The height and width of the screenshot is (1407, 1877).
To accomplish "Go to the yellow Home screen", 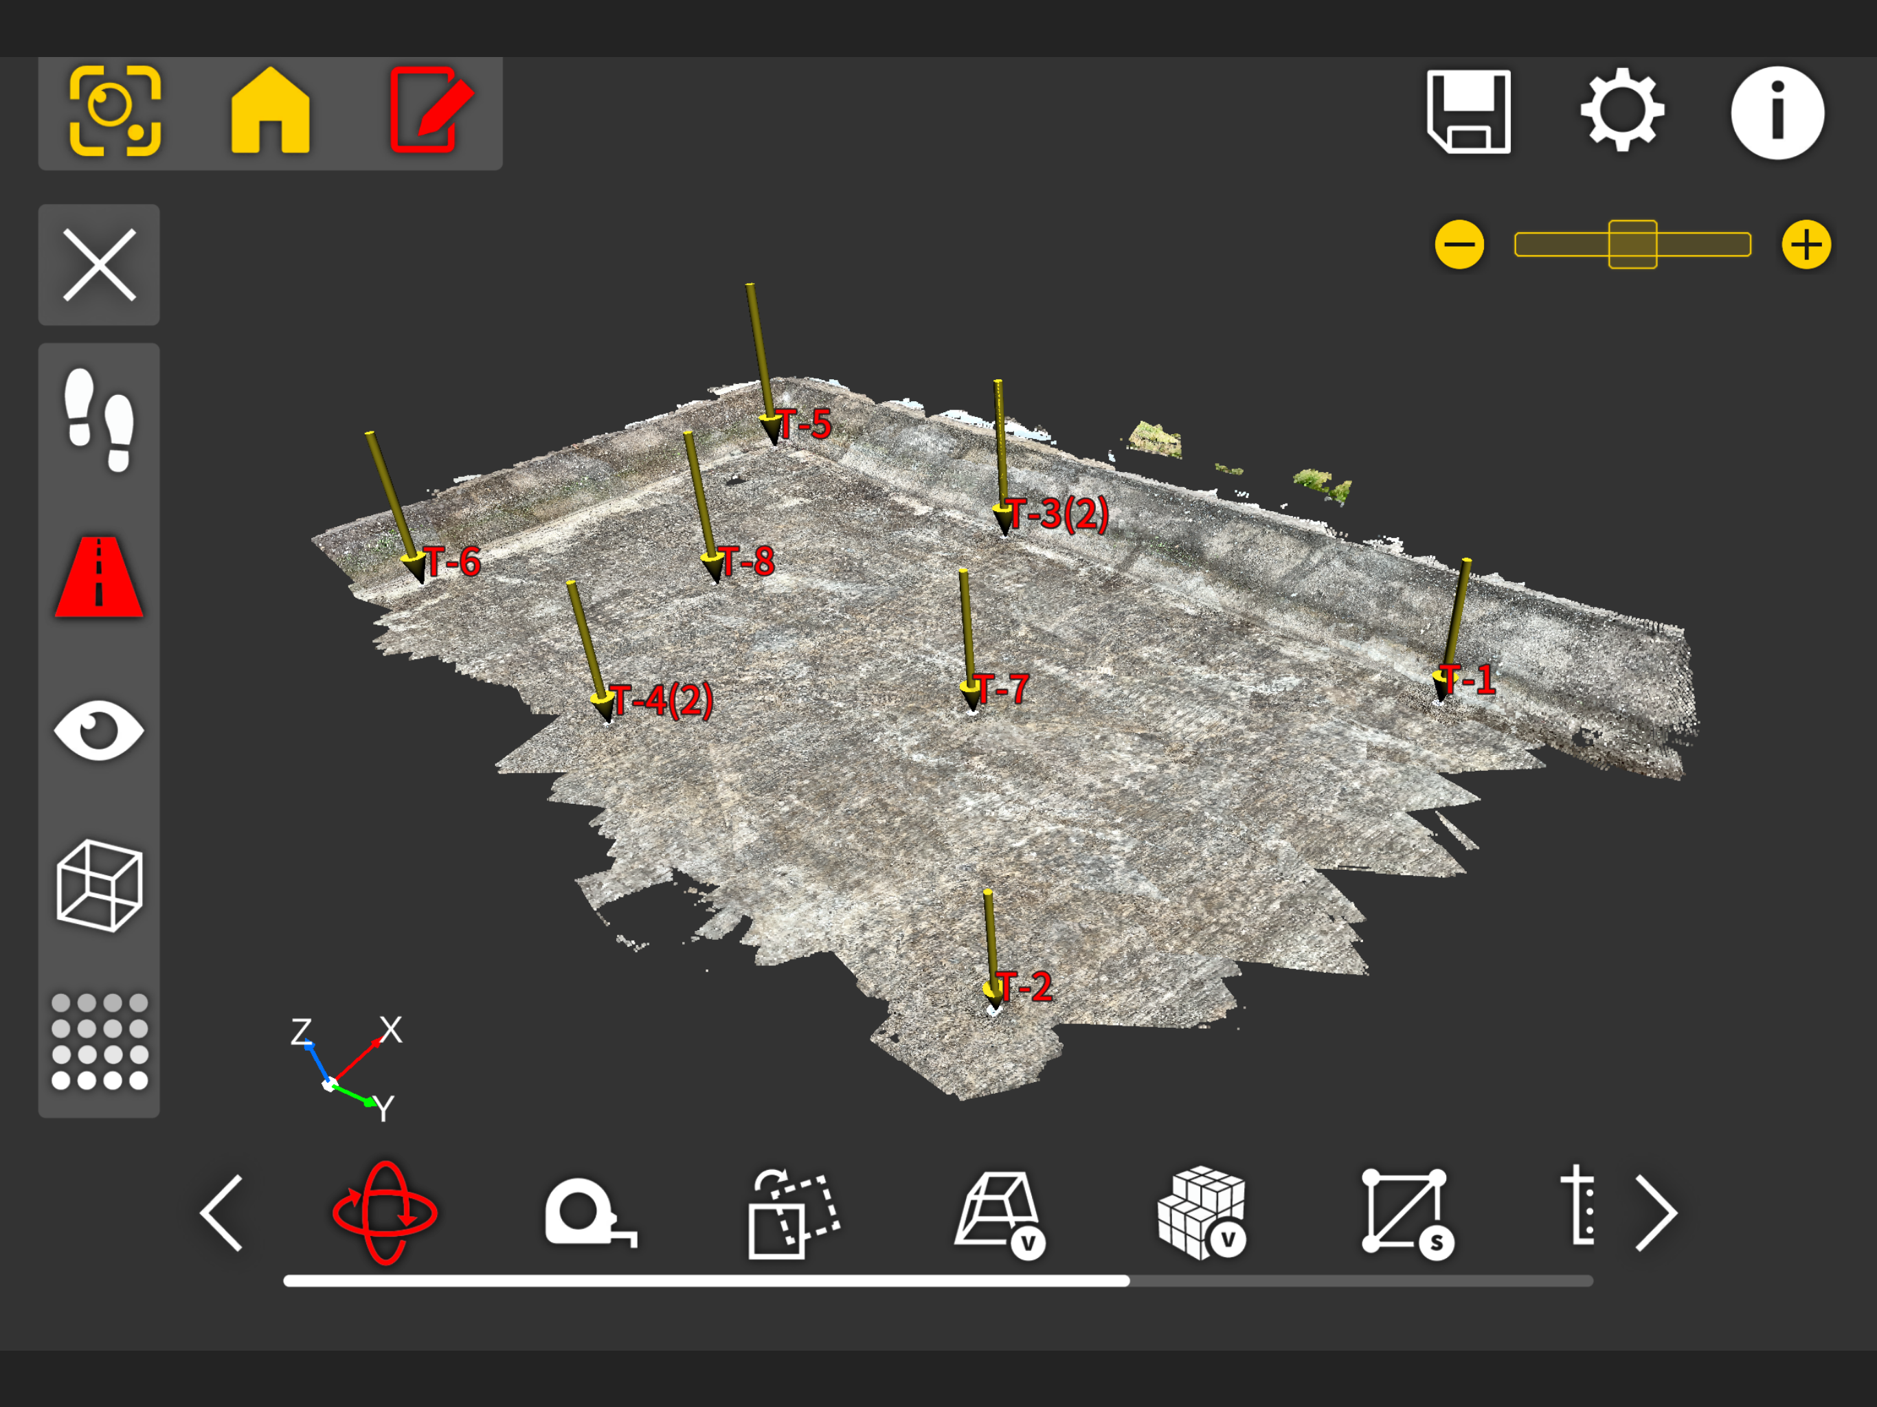I will [270, 111].
